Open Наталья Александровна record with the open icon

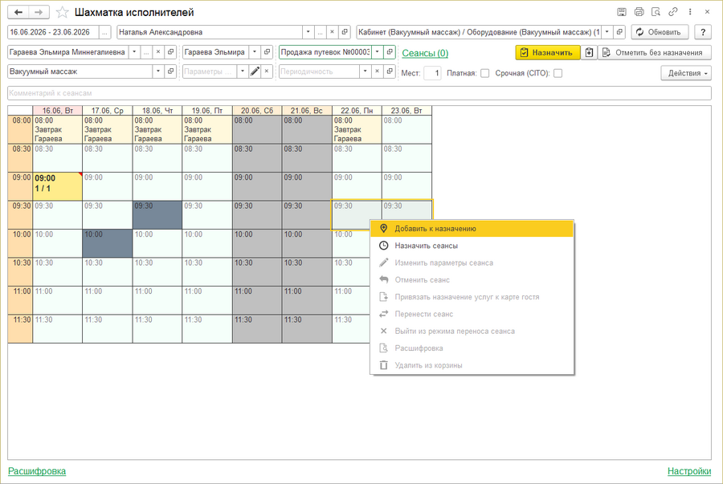click(345, 32)
